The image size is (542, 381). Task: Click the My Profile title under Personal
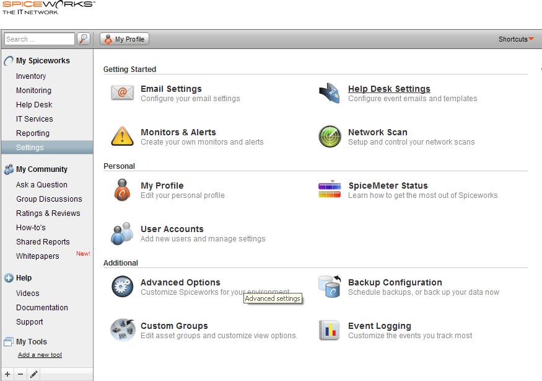pos(162,186)
